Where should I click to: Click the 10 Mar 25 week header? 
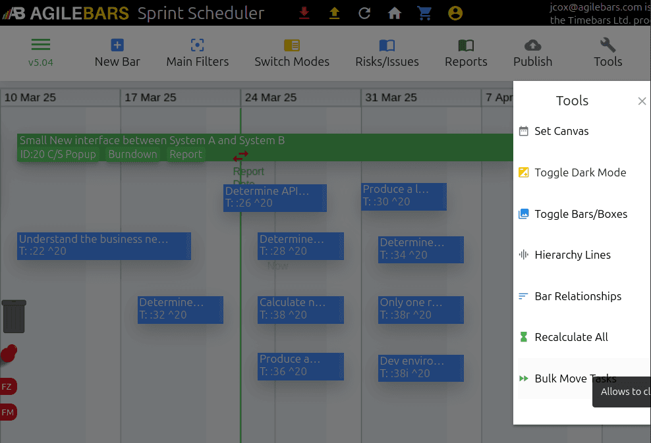(60, 97)
